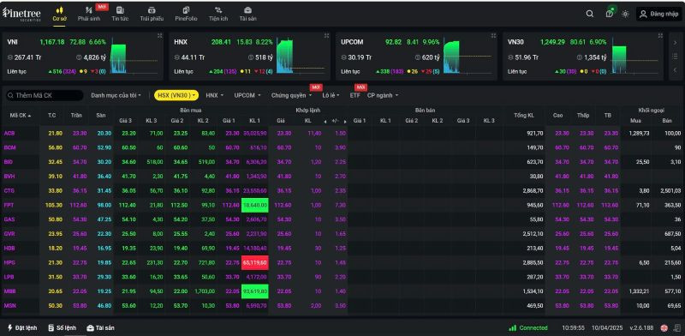This screenshot has width=685, height=336.
Task: Click left arrow beside +/- column header
Action: pyautogui.click(x=325, y=121)
